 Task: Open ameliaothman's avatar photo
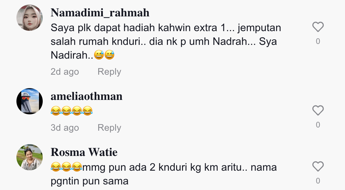coord(30,101)
